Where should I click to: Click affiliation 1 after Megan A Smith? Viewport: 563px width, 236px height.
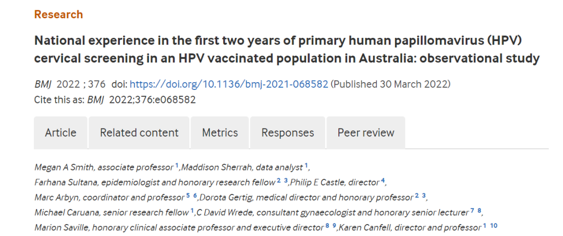[177, 165]
